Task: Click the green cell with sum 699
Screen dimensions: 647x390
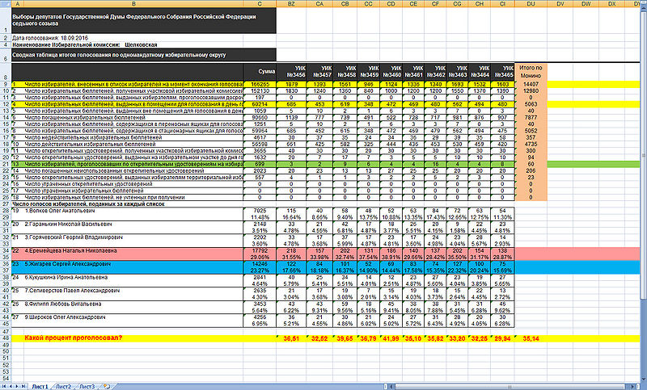Action: pos(260,164)
